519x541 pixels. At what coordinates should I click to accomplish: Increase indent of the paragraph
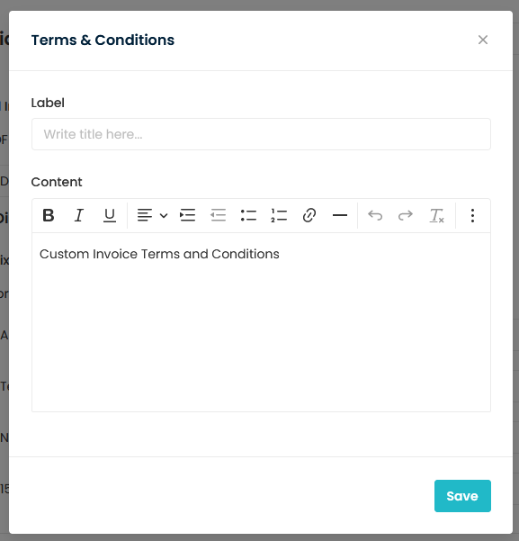point(188,216)
